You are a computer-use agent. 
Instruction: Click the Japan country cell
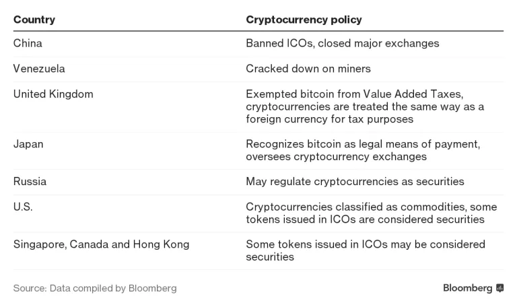tap(28, 143)
